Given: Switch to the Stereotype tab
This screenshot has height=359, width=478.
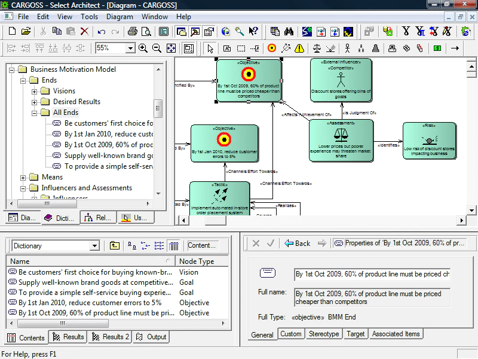Looking at the screenshot, I should pyautogui.click(x=324, y=334).
